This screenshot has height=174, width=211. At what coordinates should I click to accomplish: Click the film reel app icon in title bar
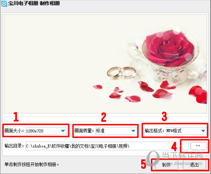coord(4,4)
